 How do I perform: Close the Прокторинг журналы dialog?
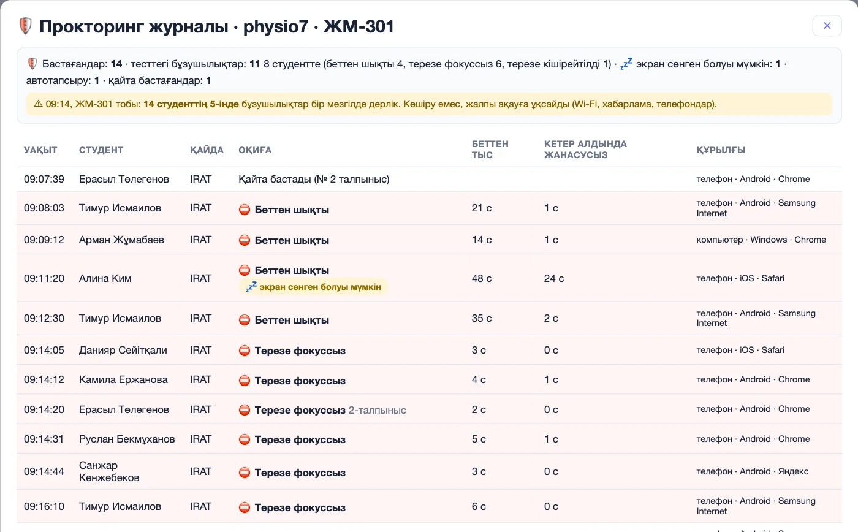[x=827, y=26]
